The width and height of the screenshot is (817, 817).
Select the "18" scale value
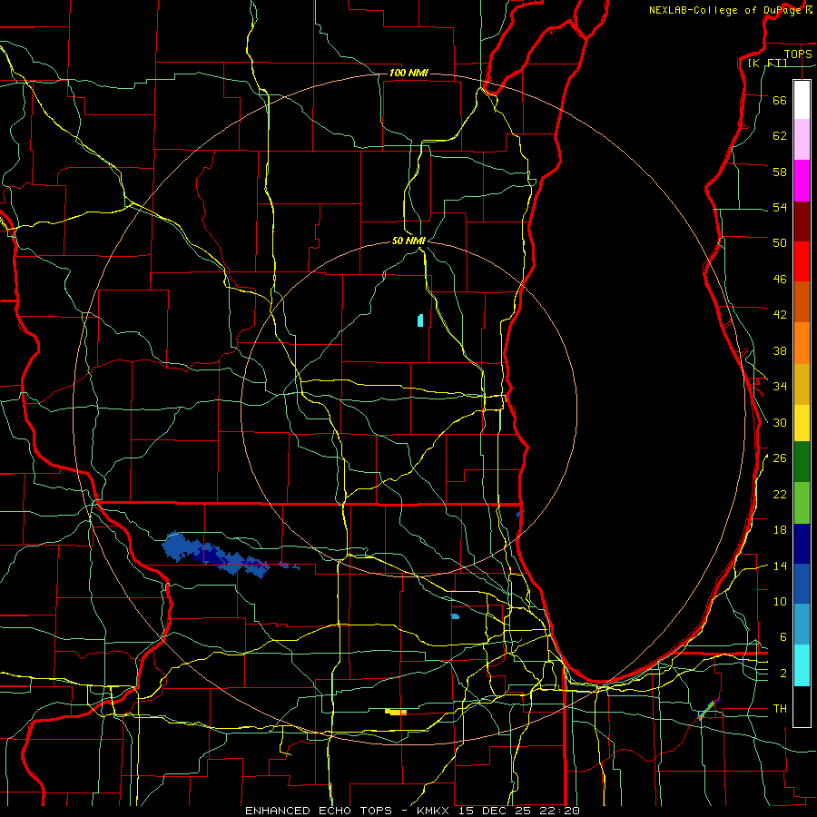click(x=780, y=530)
